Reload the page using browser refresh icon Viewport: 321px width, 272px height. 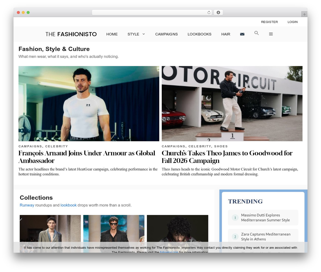(x=209, y=13)
